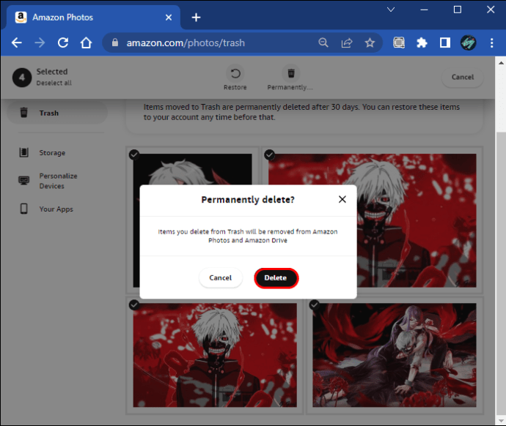
Task: Open Storage in the sidebar
Action: 52,153
